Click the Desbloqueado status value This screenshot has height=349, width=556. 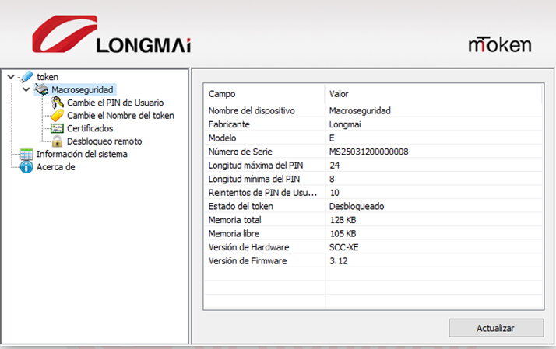click(x=357, y=206)
